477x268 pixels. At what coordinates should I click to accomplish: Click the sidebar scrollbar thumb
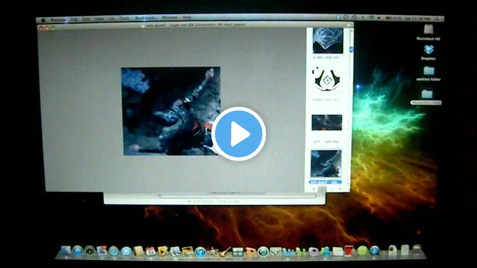tap(351, 49)
